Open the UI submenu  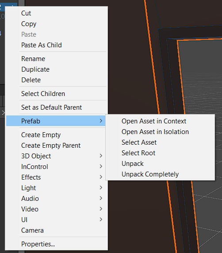56,220
